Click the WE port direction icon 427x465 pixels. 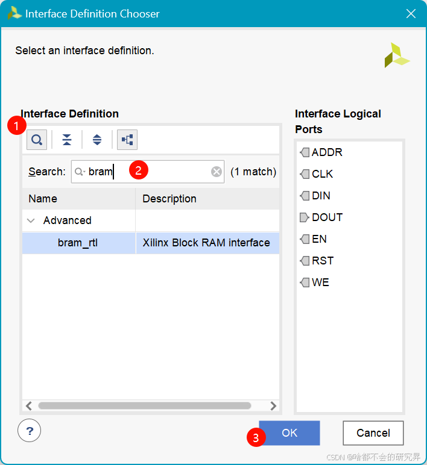(x=305, y=282)
